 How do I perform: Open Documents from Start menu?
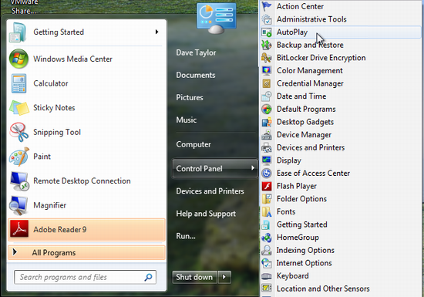196,75
